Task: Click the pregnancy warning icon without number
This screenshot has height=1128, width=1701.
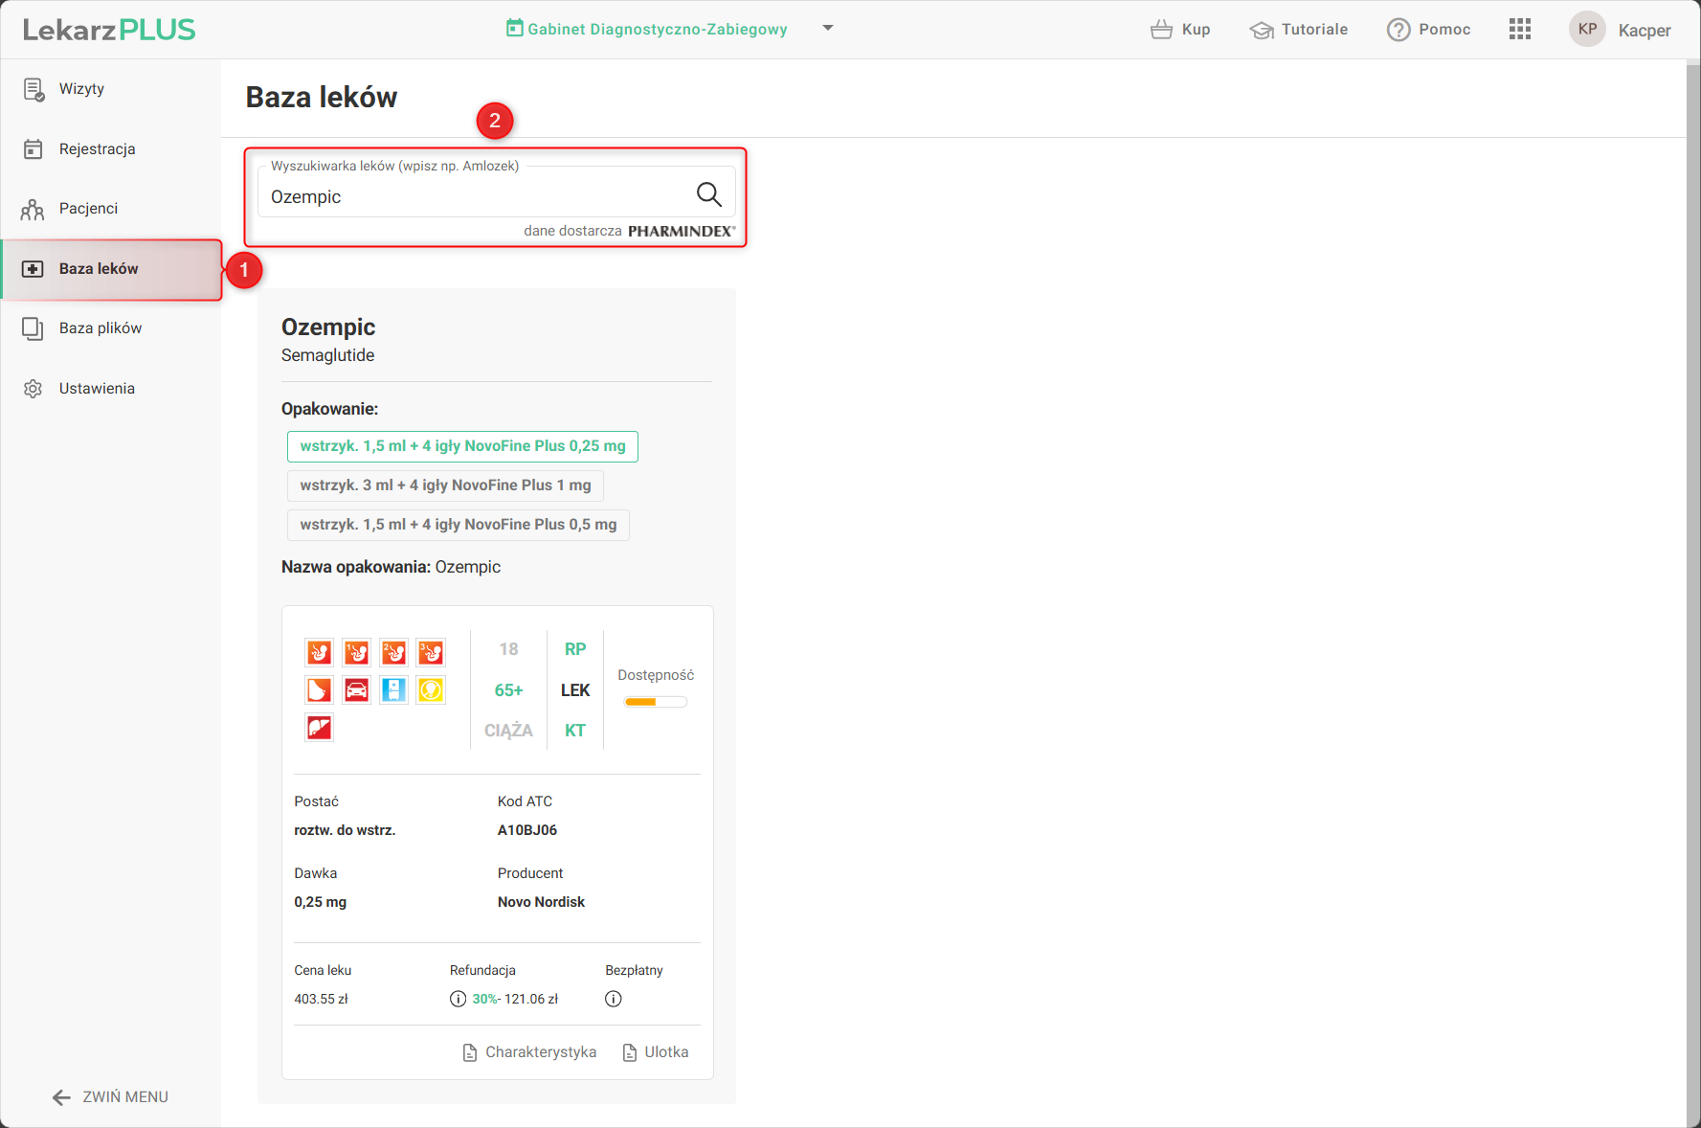Action: 320,653
